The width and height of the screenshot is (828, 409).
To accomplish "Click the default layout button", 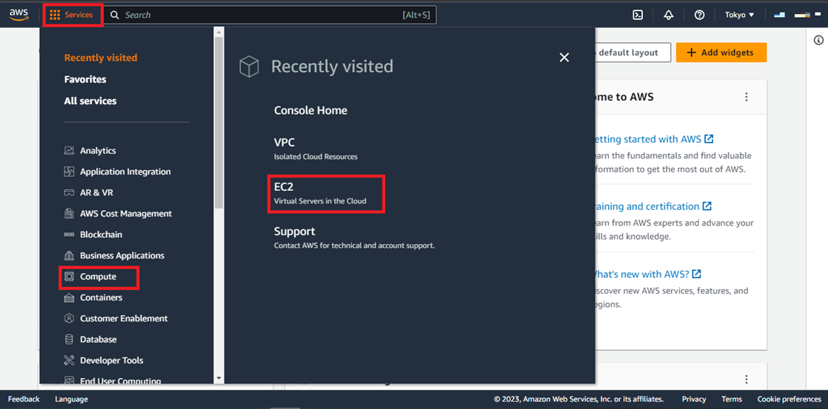I will (x=632, y=53).
